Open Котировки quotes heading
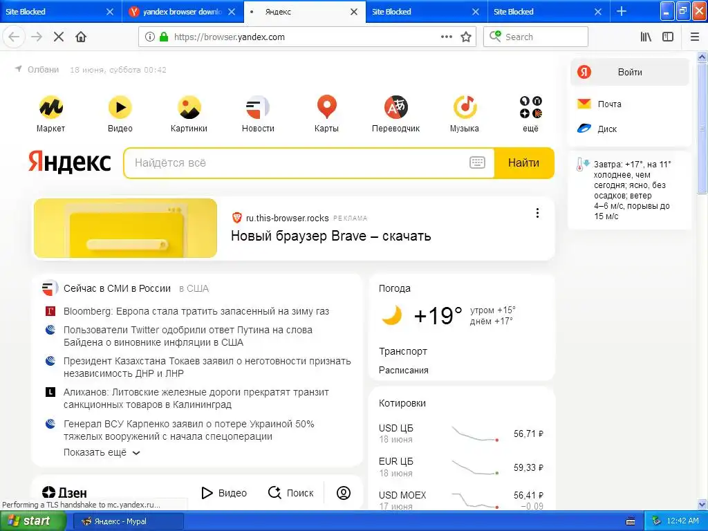 pos(402,403)
